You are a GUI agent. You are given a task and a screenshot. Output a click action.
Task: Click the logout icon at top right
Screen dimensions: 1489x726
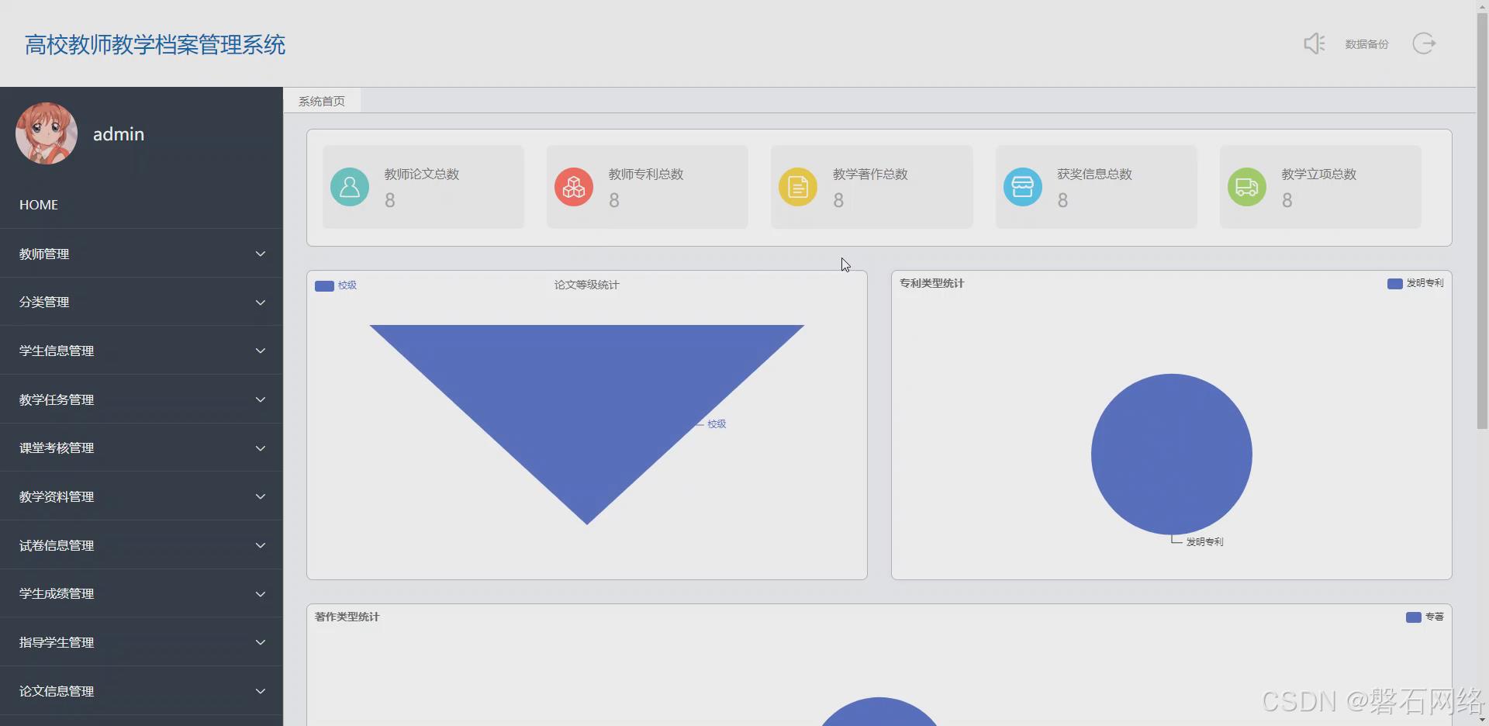coord(1424,43)
